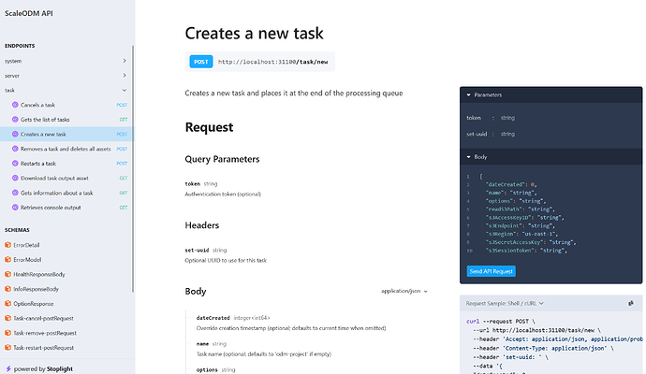Click the Restarts a task endpoint icon

(x=15, y=164)
